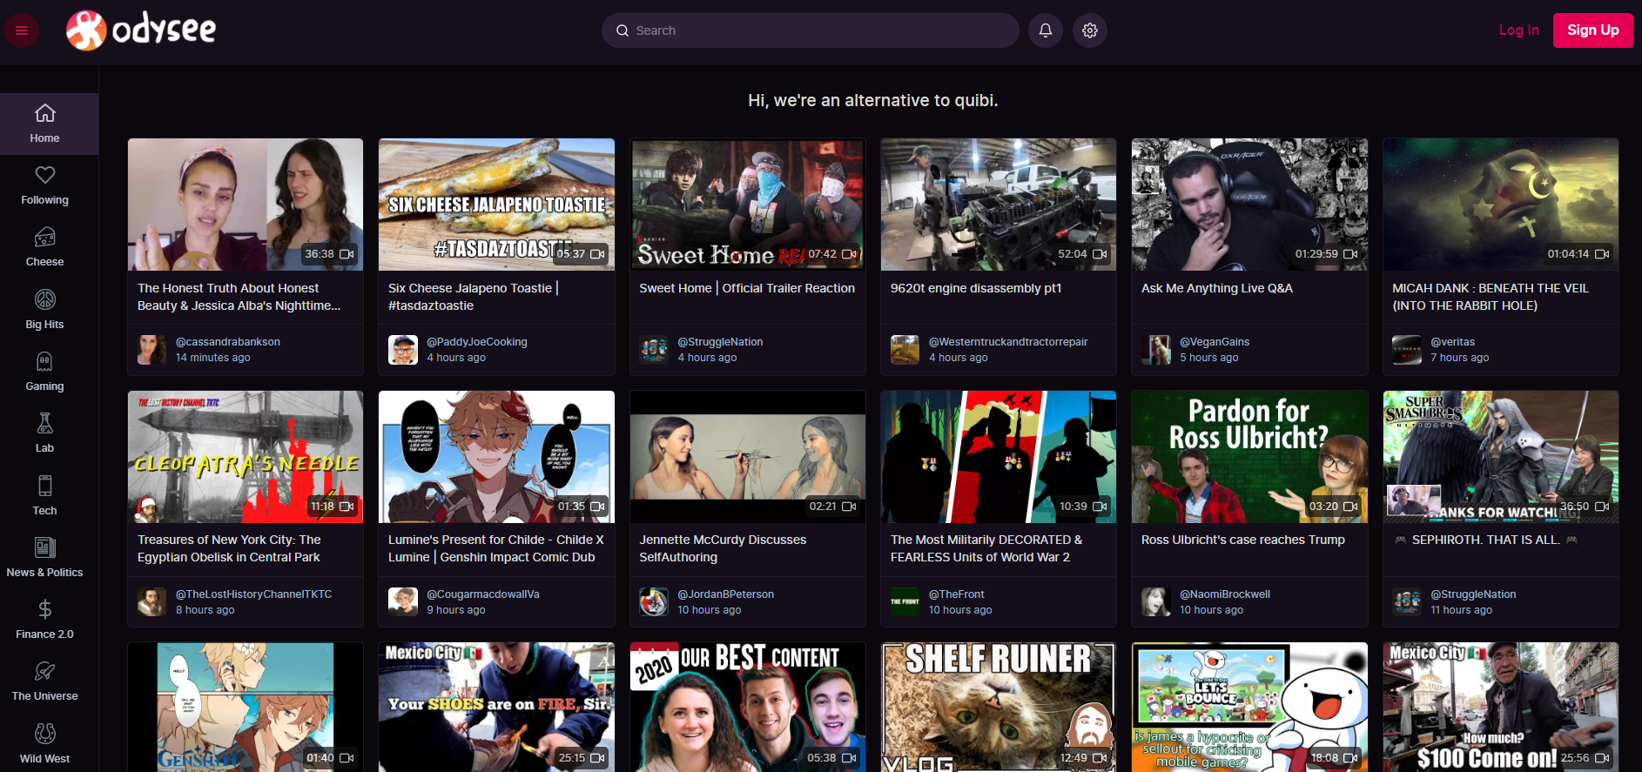
Task: Click Log In
Action: 1519,30
